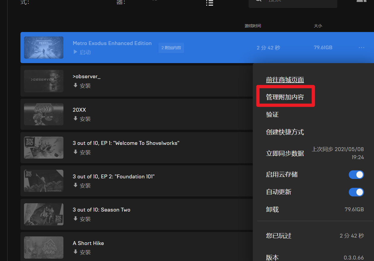Screen dimensions: 374x261
Task: Click the 您已玩过 playtime entry
Action: (315, 236)
